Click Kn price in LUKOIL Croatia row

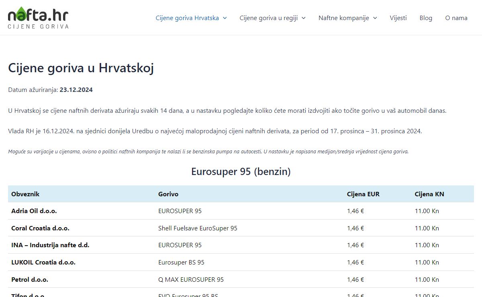(x=427, y=262)
